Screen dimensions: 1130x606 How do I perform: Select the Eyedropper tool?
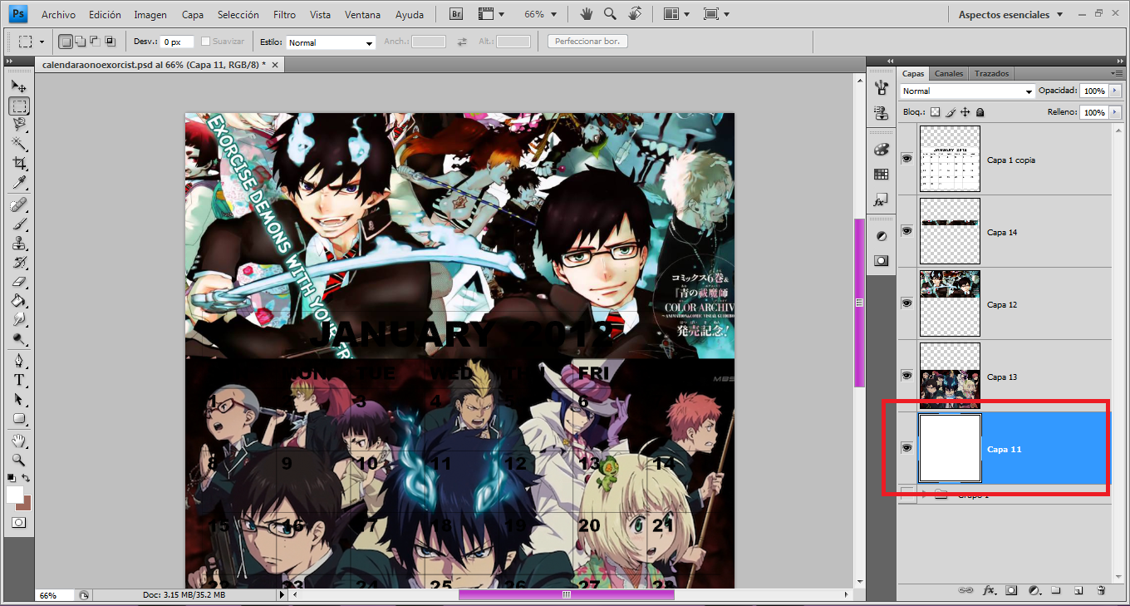(18, 183)
